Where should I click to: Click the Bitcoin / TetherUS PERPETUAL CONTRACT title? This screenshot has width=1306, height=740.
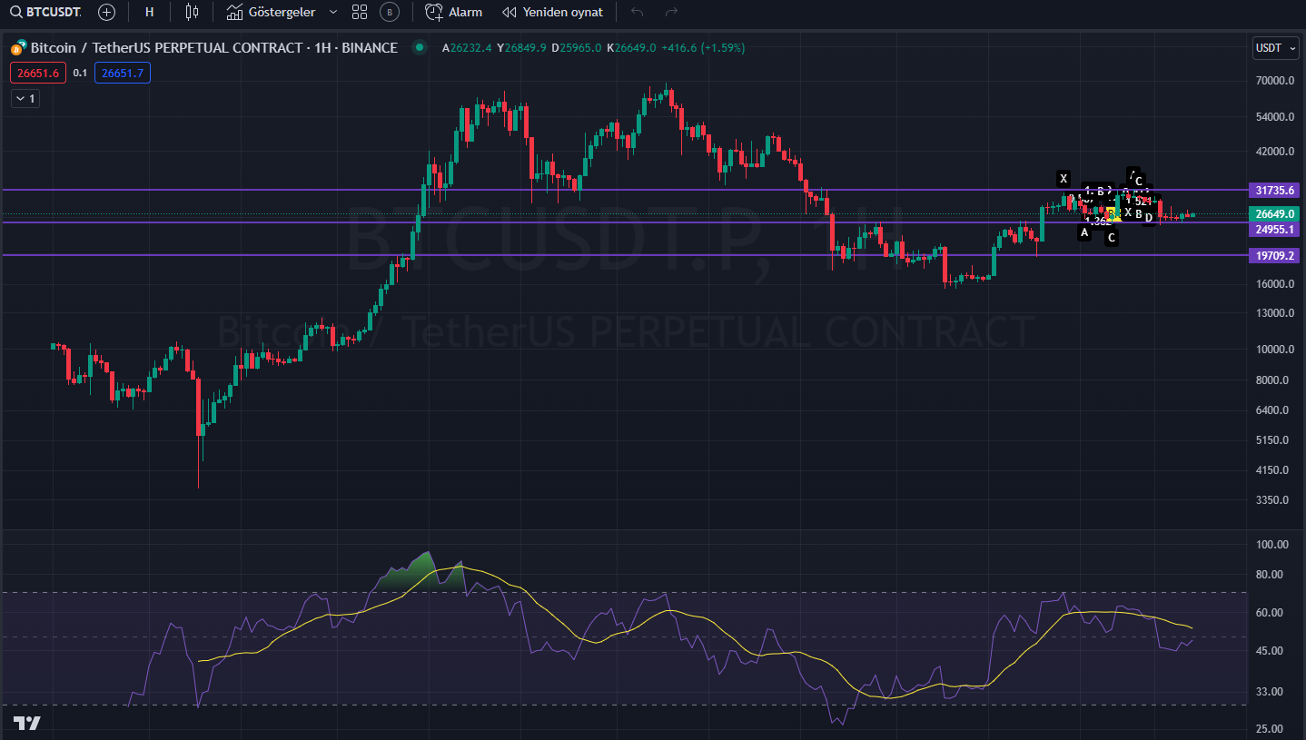pyautogui.click(x=214, y=47)
